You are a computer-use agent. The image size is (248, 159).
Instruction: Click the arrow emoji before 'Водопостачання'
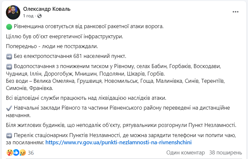9,66
